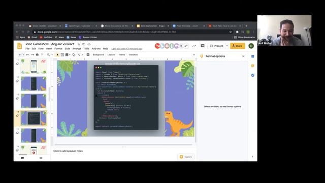Click the add comment toolbar icon
Image resolution: width=325 pixels, height=183 pixels.
[88, 55]
